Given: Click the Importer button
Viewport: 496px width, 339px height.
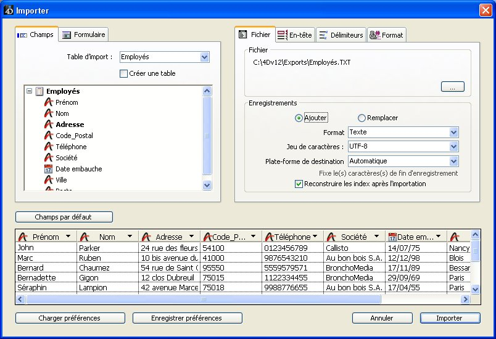Looking at the screenshot, I should click(450, 318).
